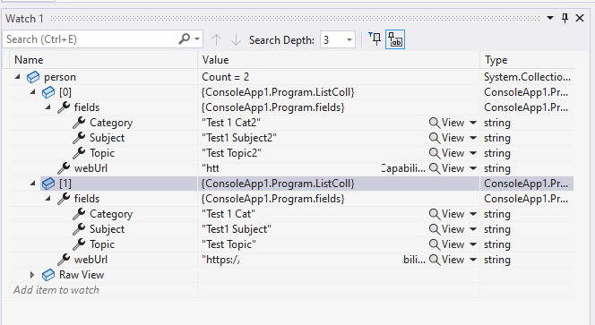Select value "Test 1 Cat"
This screenshot has height=325, width=595.
229,214
